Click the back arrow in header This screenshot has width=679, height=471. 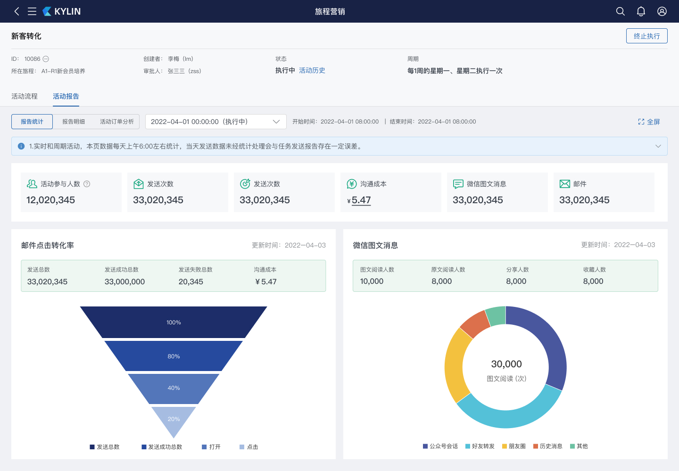[17, 11]
